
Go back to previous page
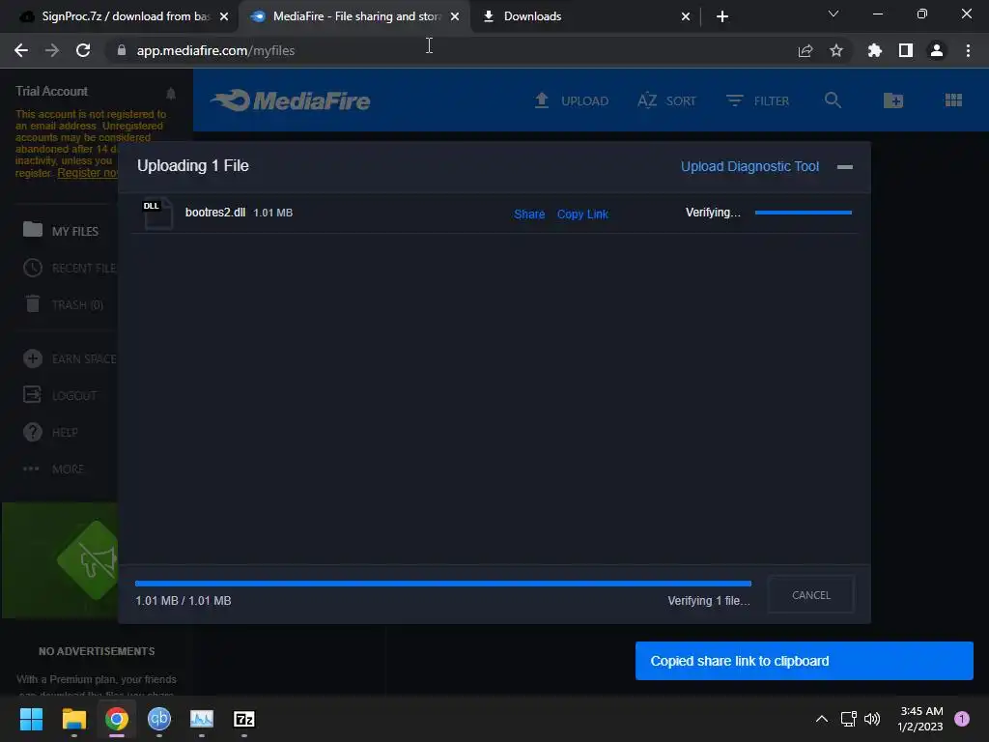tap(21, 50)
